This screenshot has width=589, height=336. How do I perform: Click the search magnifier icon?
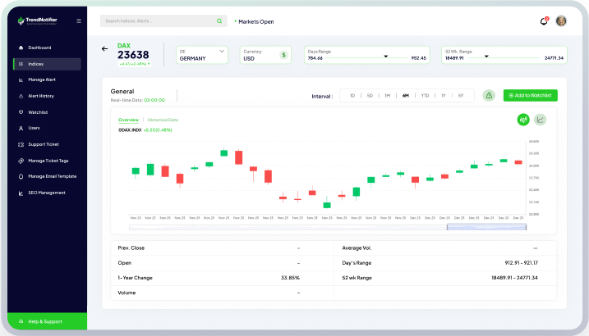[219, 20]
